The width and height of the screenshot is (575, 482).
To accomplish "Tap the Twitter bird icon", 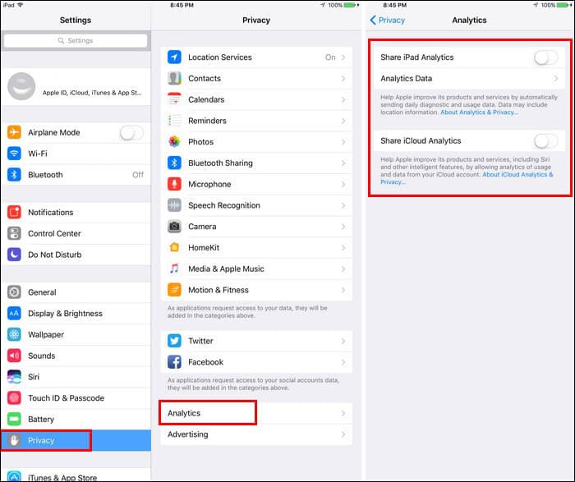I will [174, 341].
